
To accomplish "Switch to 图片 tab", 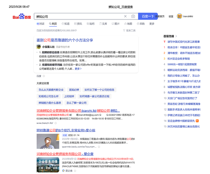I will pyautogui.click(x=116, y=24).
